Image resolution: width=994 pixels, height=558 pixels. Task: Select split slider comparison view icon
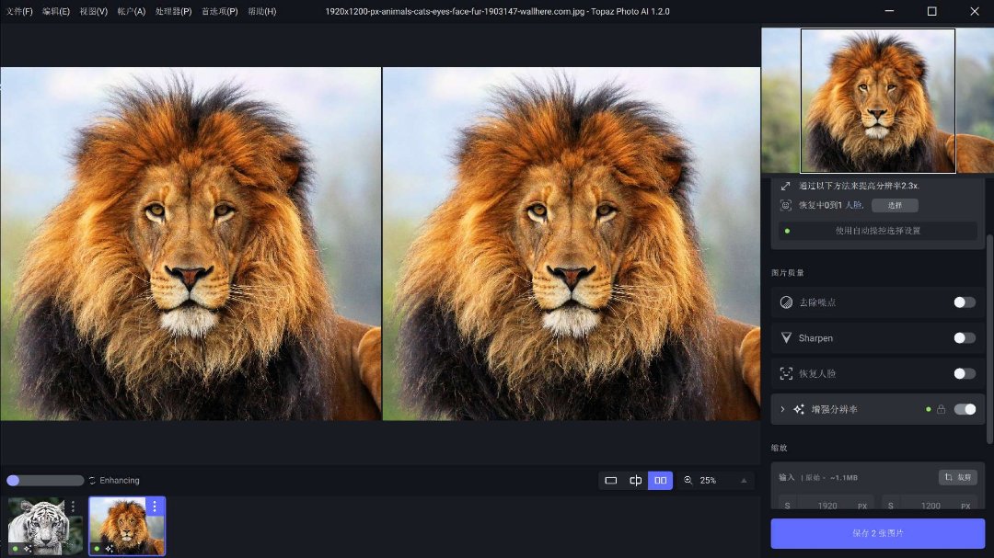pos(635,481)
